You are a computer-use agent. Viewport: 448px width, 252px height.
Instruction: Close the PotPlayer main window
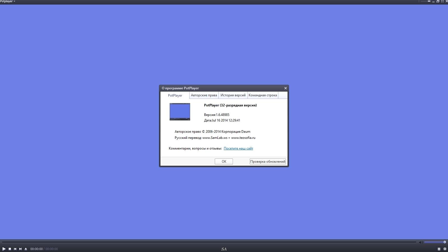[x=446, y=1]
